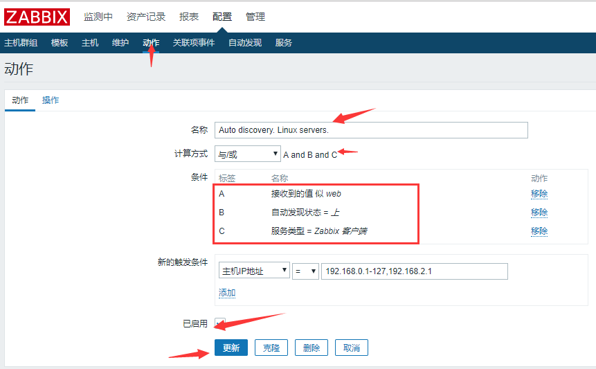Click the 动作 column header in conditions
The height and width of the screenshot is (369, 596).
(x=539, y=178)
